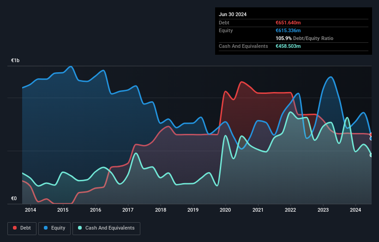The image size is (379, 242).
Task: Click the €458.503m cash value
Action: (x=288, y=46)
